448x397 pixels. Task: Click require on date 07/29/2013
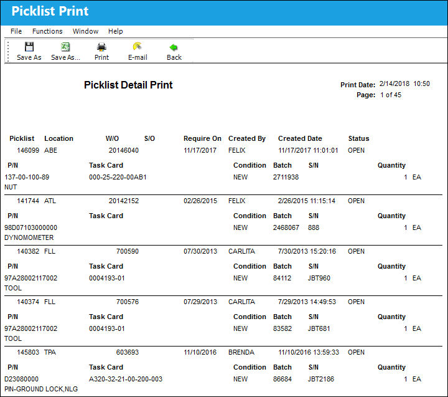tap(200, 302)
